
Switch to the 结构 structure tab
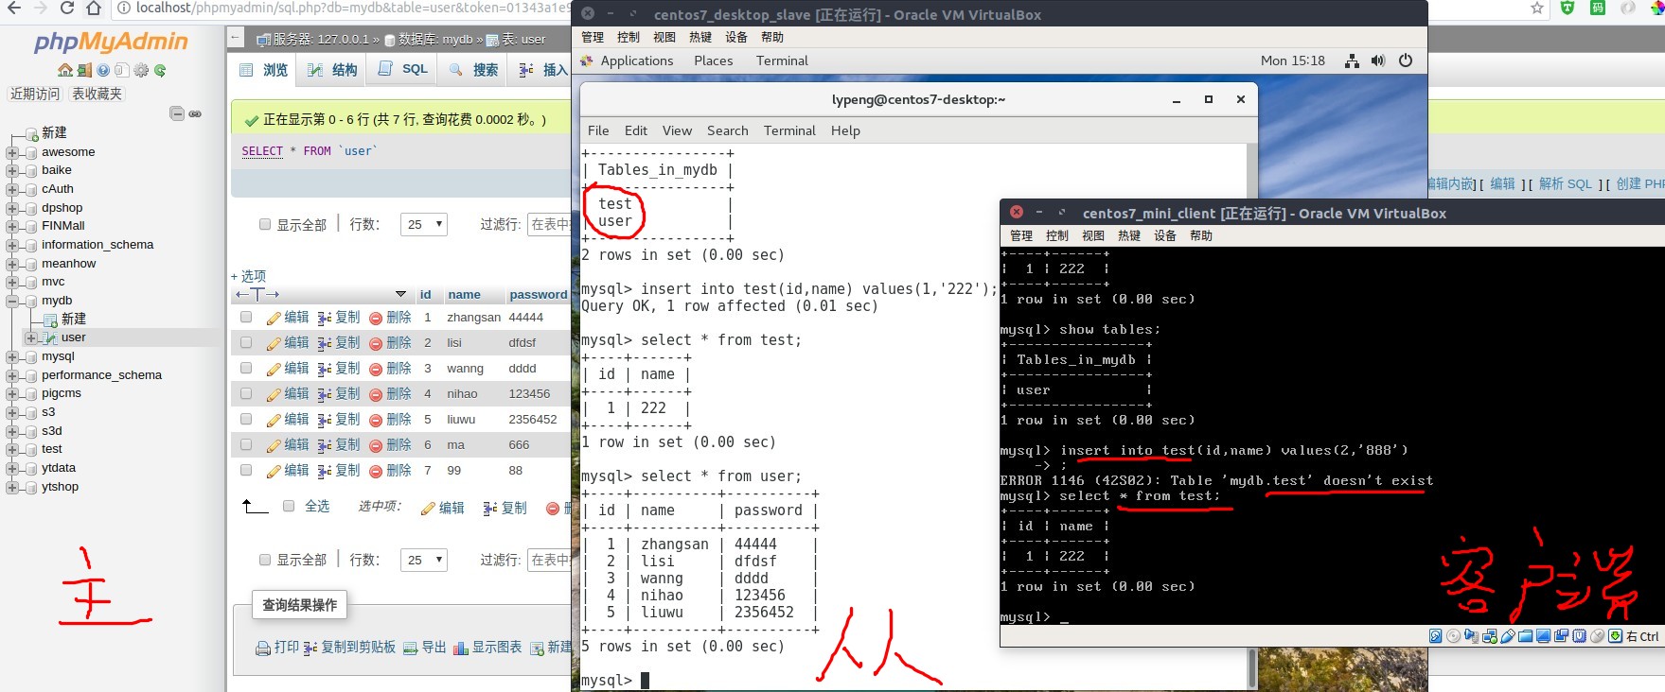pos(333,70)
